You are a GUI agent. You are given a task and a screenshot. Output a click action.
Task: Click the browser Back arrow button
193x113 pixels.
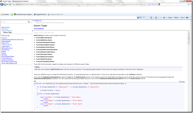click(x=2, y=4)
